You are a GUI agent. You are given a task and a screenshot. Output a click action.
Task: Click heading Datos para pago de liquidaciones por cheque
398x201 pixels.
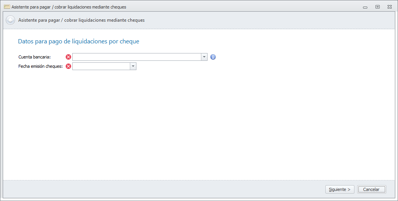(79, 41)
